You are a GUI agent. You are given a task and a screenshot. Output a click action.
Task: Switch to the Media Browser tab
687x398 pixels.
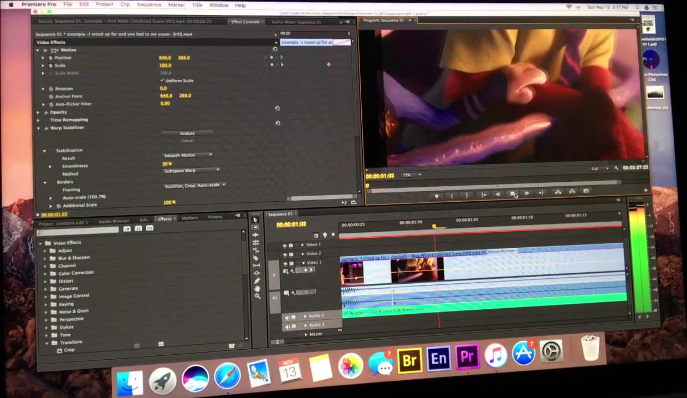click(x=114, y=220)
